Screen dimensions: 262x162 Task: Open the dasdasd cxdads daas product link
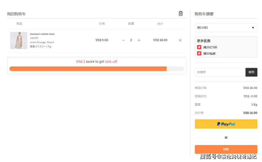[x=42, y=34]
